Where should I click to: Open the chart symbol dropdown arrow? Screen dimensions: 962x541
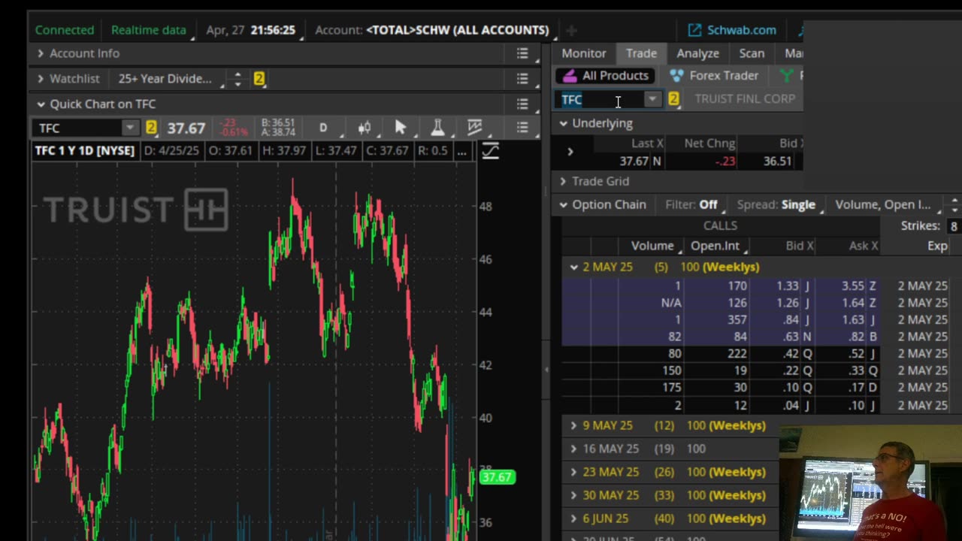tap(130, 128)
